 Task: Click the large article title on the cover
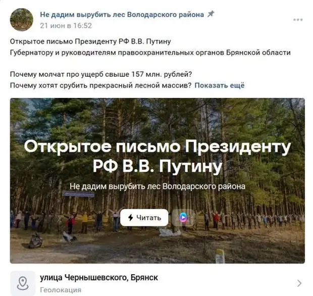(x=158, y=156)
